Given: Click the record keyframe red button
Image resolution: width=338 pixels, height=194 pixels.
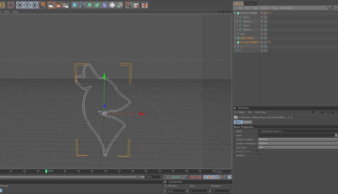Looking at the screenshot, I should 191,177.
